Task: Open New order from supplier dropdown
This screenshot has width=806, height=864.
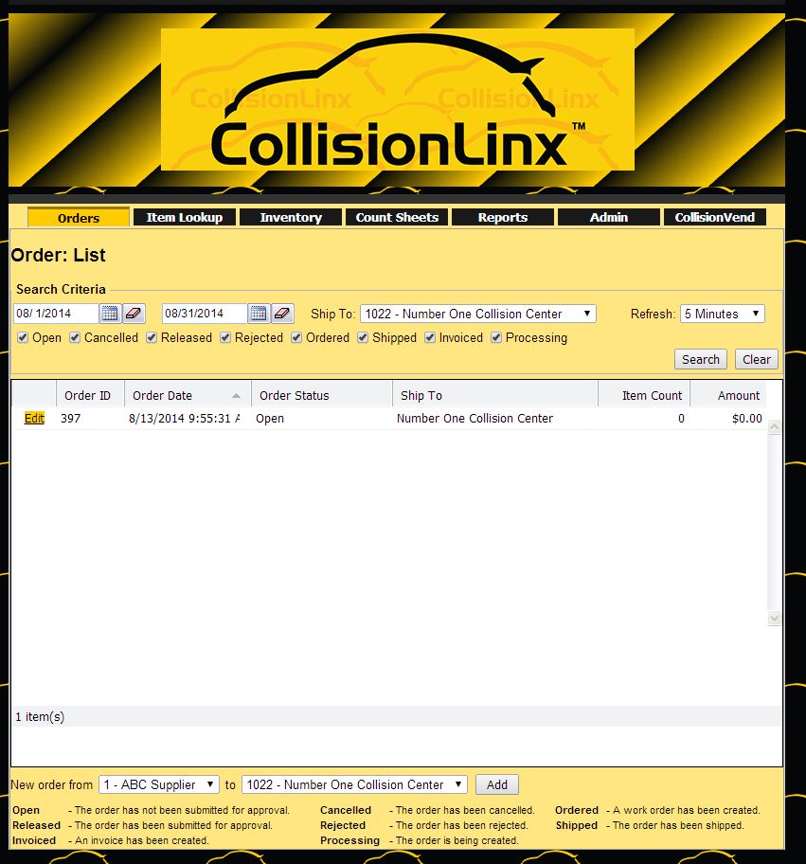Action: [159, 784]
